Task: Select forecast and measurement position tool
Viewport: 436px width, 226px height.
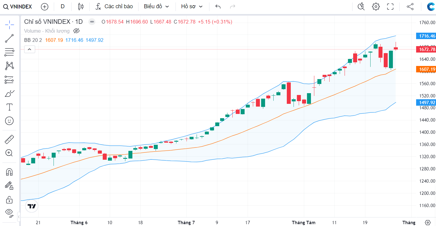Action: [9, 80]
